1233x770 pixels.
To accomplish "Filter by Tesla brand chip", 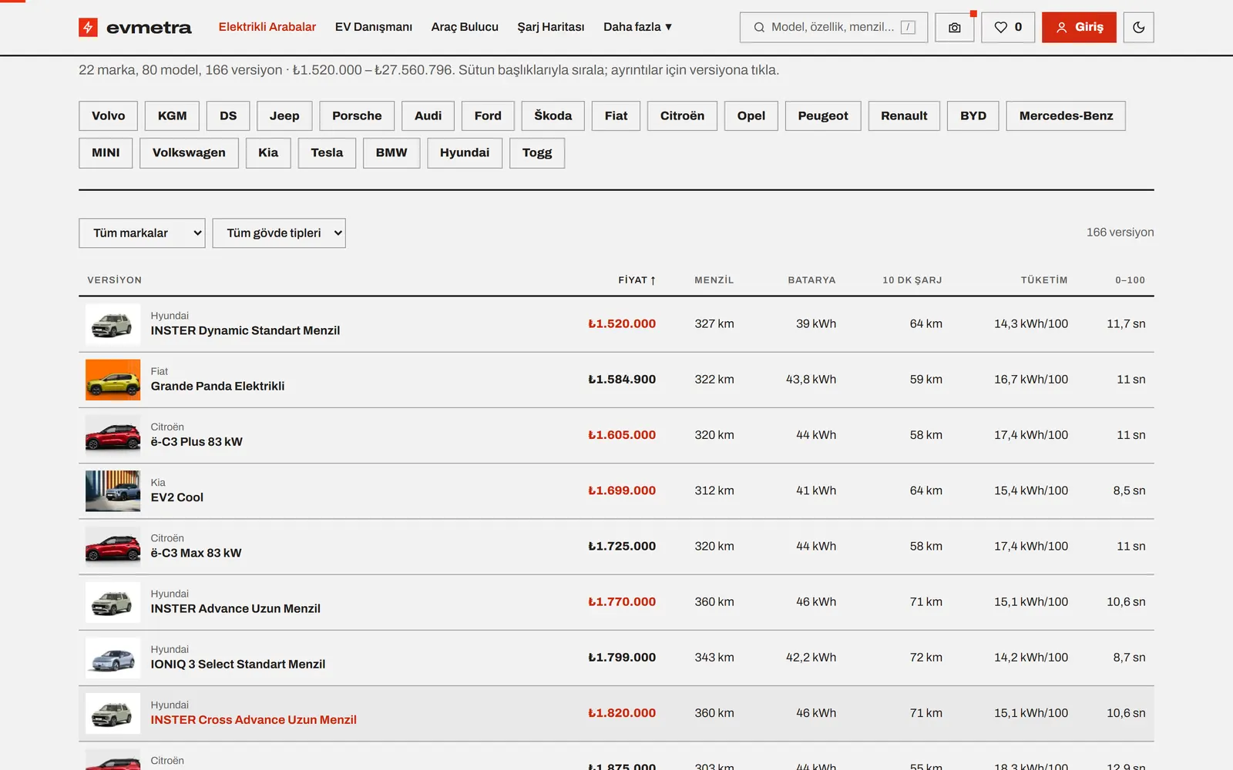I will click(x=327, y=152).
